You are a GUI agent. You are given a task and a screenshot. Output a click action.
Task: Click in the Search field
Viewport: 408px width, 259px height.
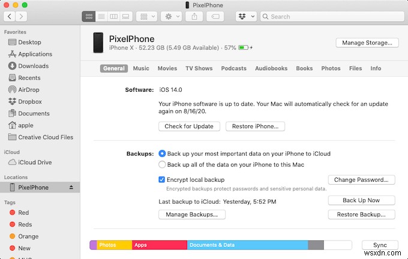point(332,16)
